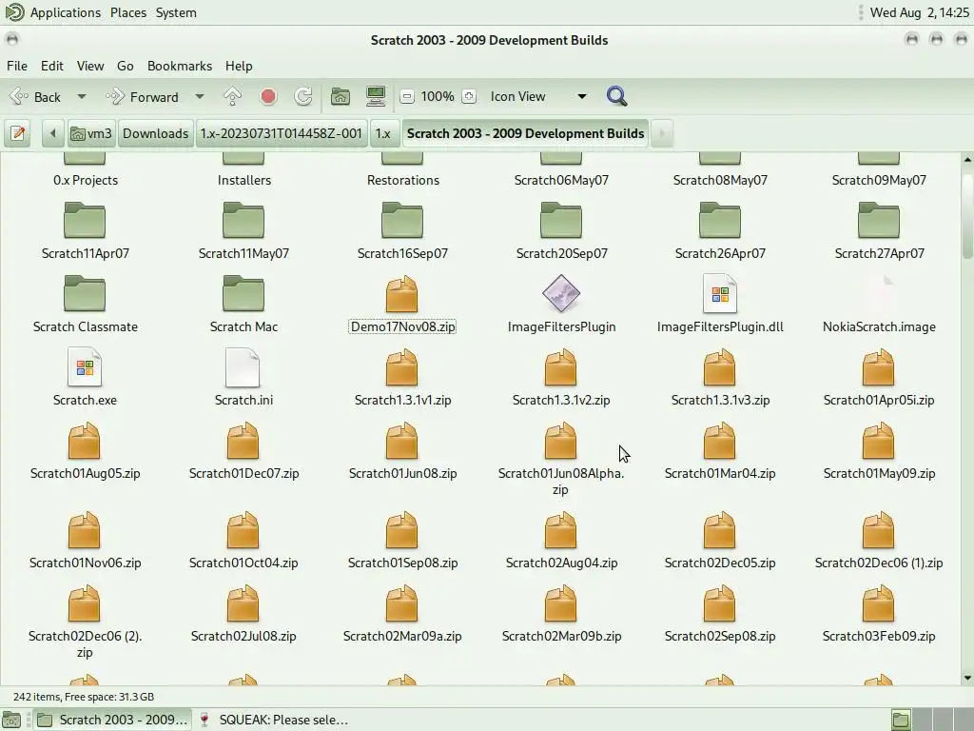Viewport: 974px width, 731px height.
Task: Click the NokiaScratch.image file label
Action: (879, 327)
